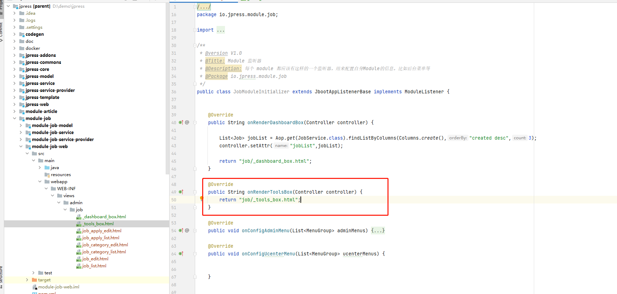The height and width of the screenshot is (294, 617).
Task: Click the "job/_tools_box.html" string literal
Action: 268,200
